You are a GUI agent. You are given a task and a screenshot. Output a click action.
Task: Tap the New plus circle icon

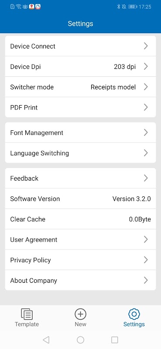pyautogui.click(x=80, y=314)
